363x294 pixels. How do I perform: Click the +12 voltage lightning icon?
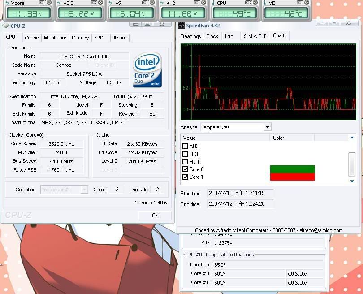[x=162, y=3]
